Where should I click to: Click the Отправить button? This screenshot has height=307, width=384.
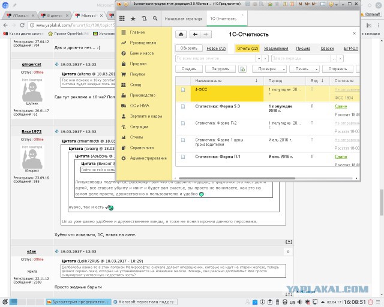[338, 69]
